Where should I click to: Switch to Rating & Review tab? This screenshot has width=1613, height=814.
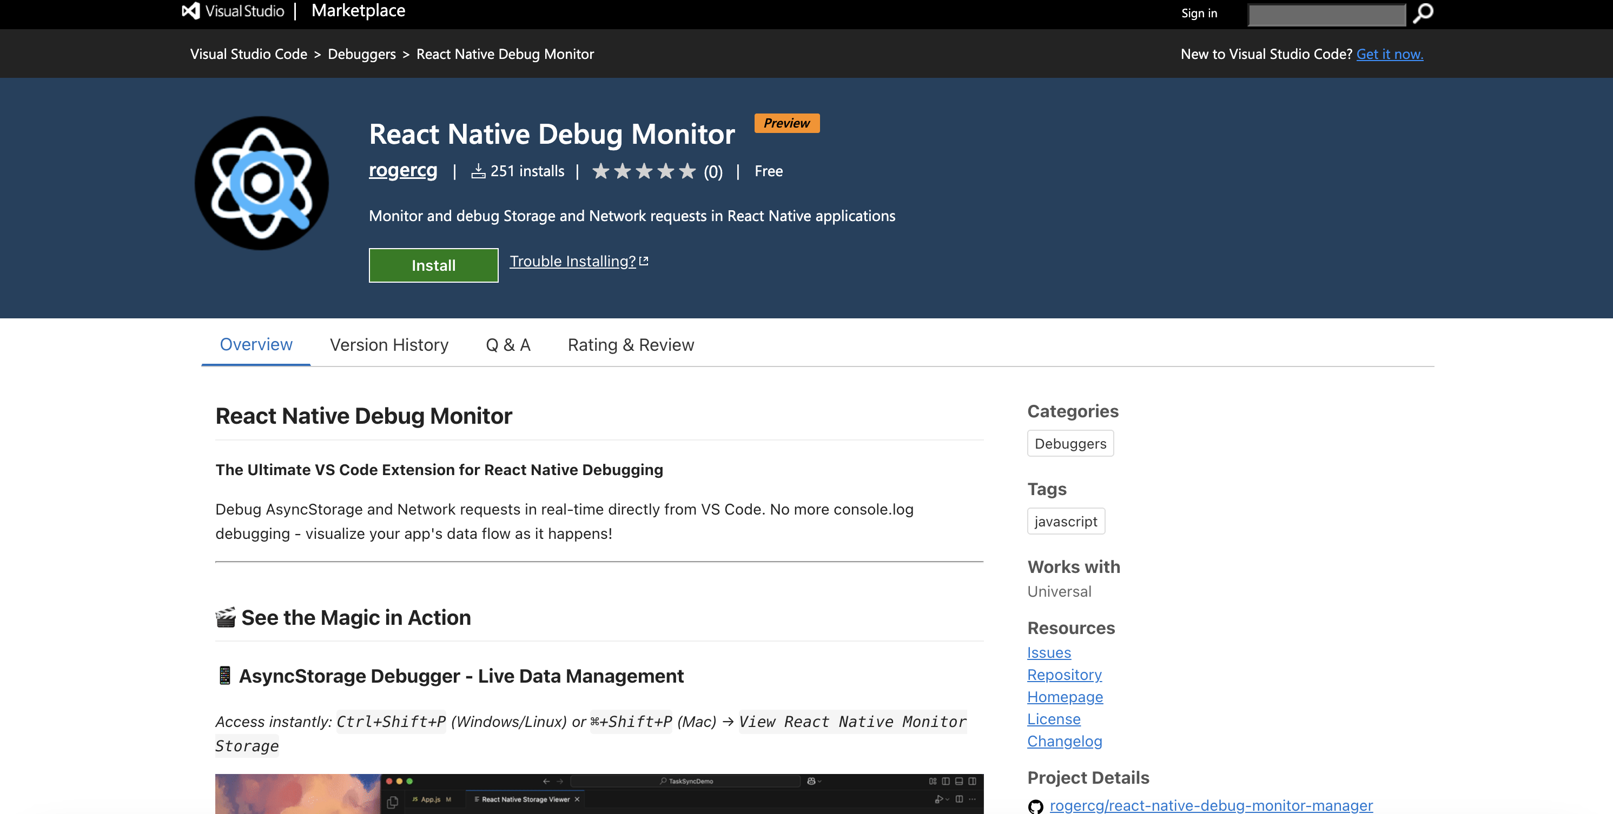[x=631, y=345]
